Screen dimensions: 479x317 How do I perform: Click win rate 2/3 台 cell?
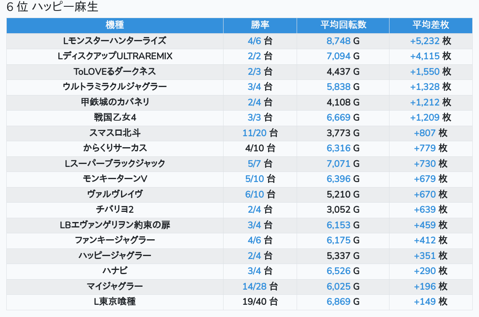click(260, 71)
